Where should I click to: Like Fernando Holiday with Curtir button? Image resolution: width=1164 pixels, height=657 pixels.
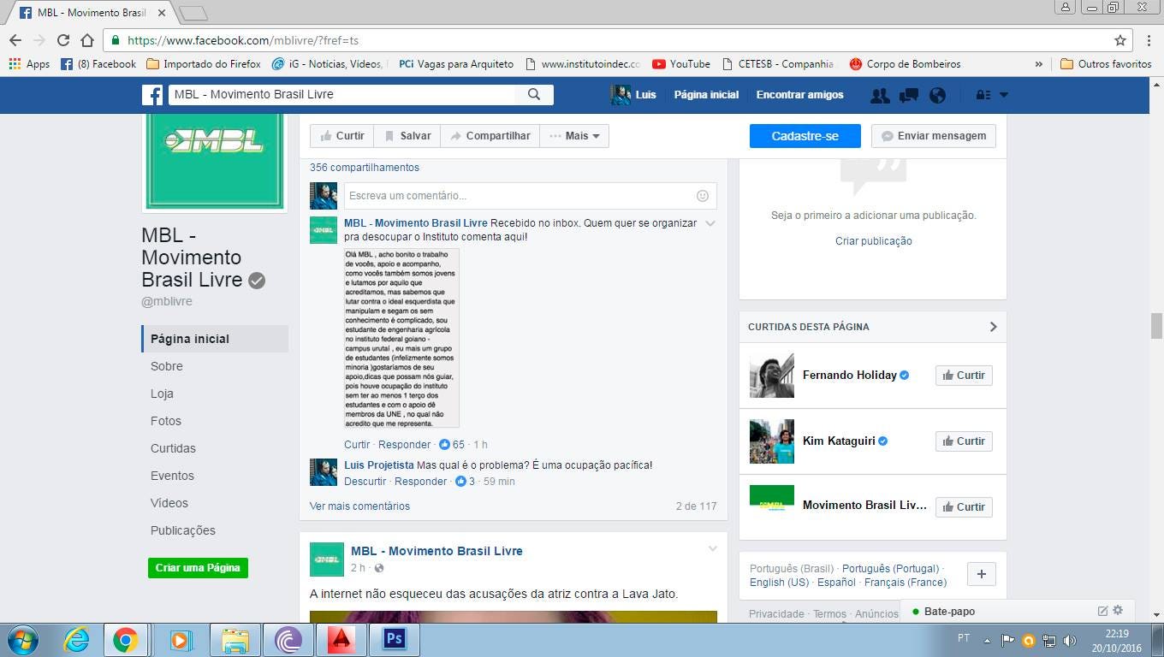pos(964,376)
